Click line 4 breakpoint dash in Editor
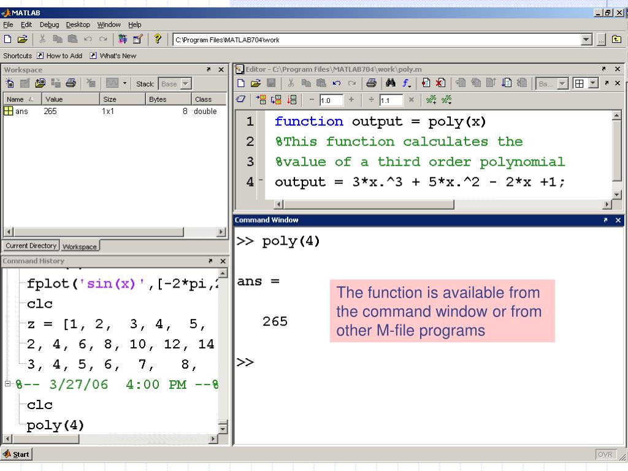 (x=261, y=180)
